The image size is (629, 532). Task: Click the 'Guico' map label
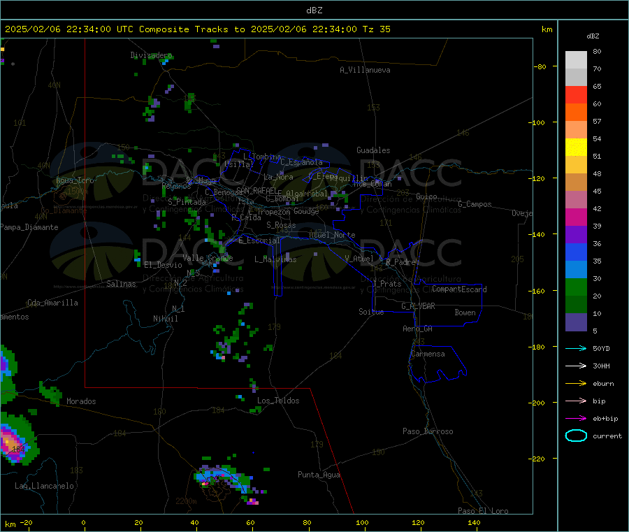[x=426, y=196]
